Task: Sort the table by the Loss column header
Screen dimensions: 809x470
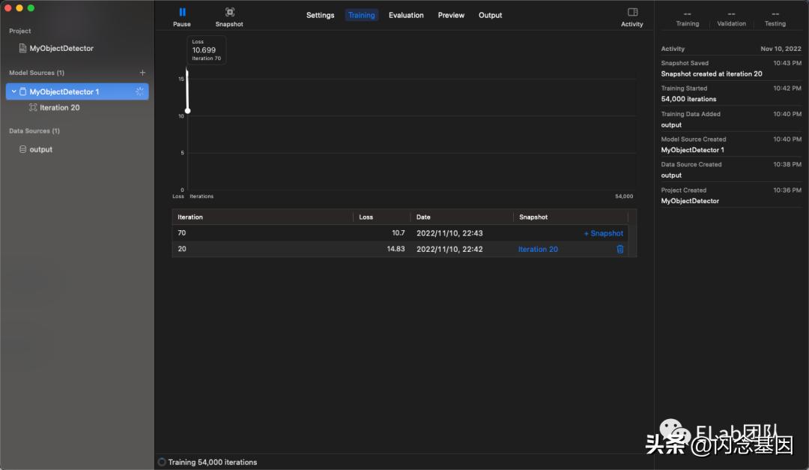Action: (x=366, y=217)
